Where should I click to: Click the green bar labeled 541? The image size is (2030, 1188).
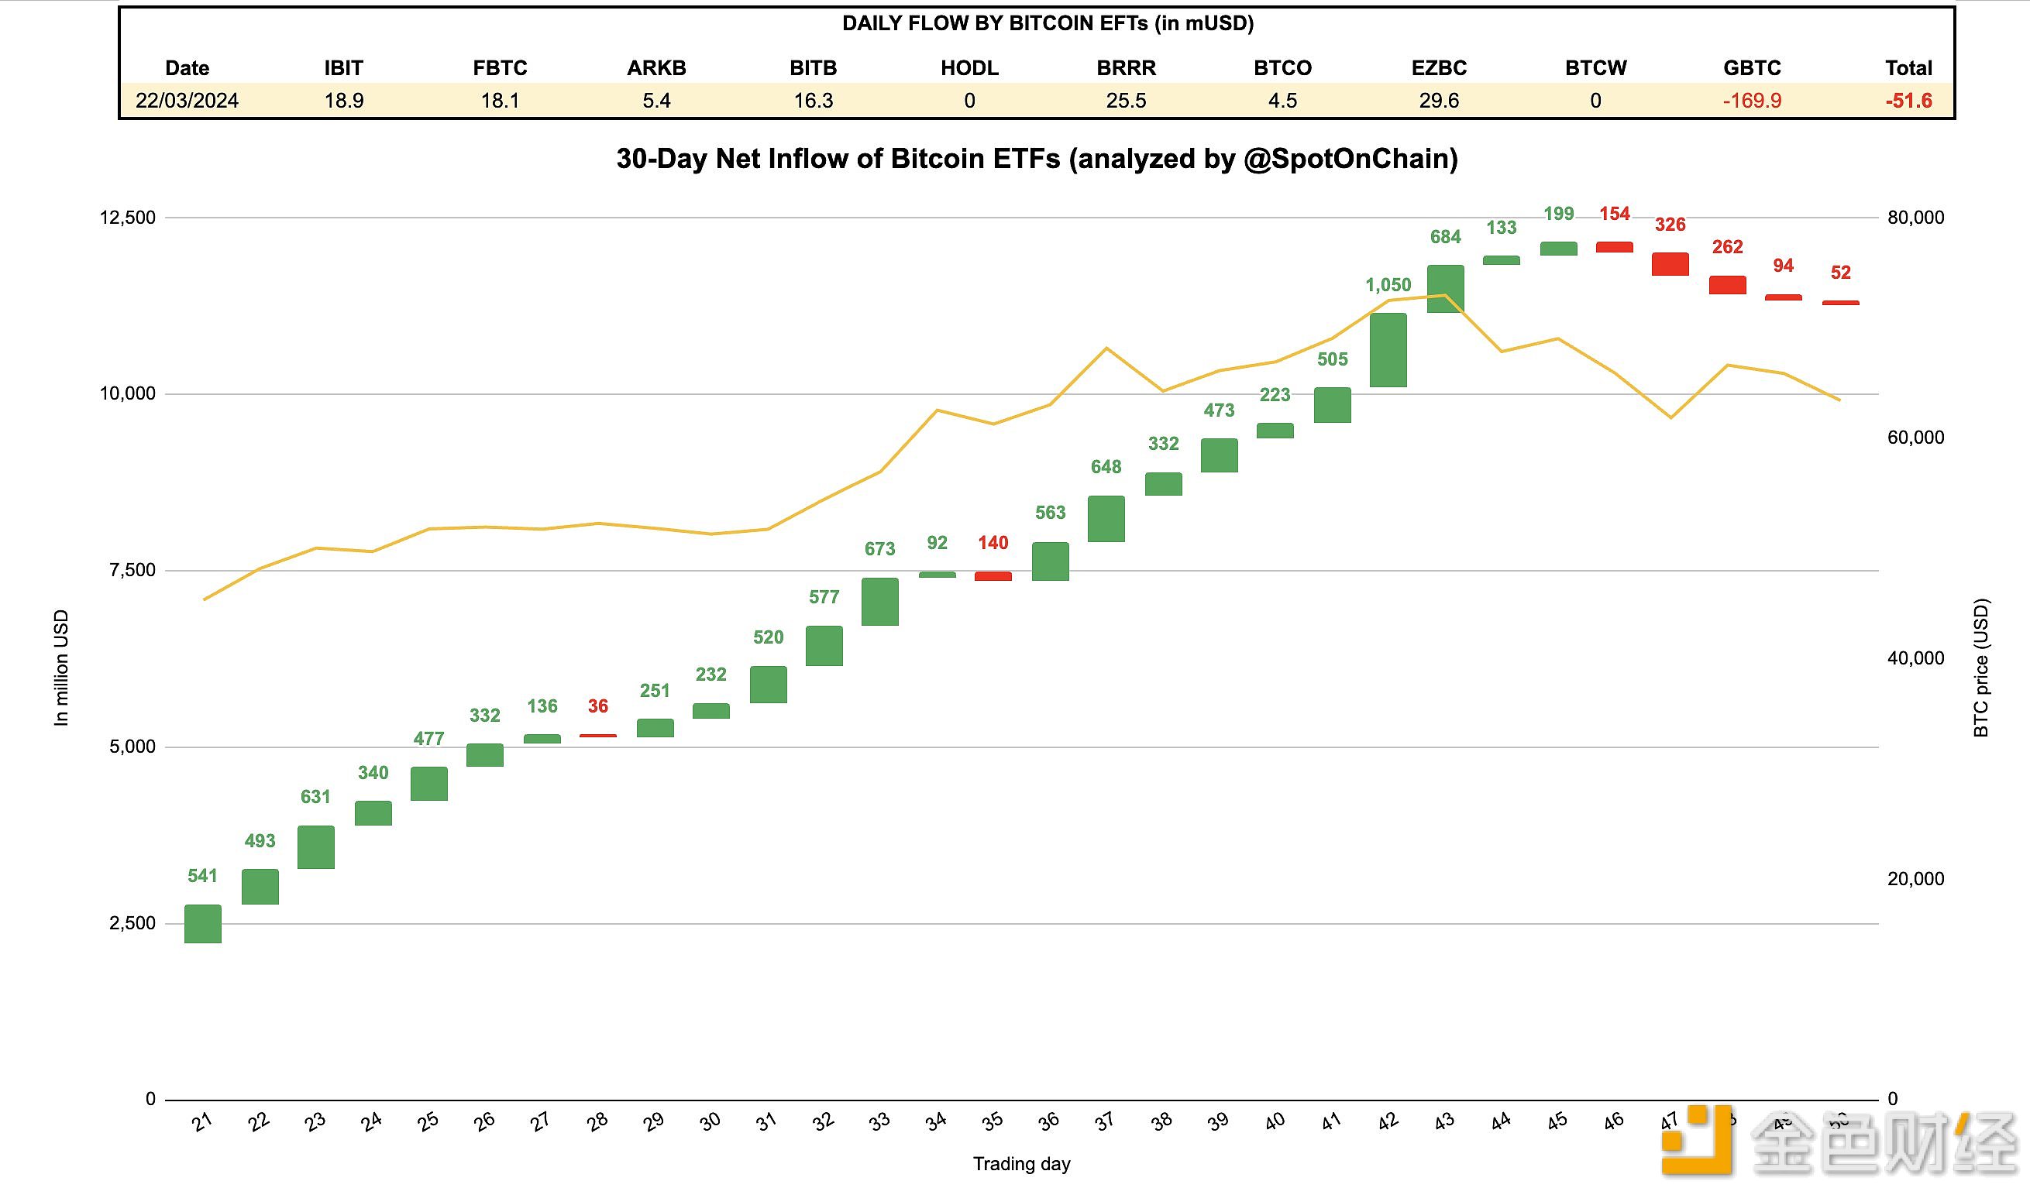click(x=202, y=924)
